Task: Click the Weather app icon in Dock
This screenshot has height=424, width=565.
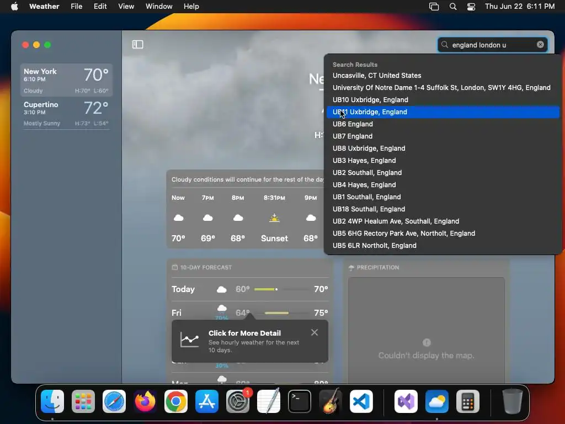Action: [x=437, y=401]
